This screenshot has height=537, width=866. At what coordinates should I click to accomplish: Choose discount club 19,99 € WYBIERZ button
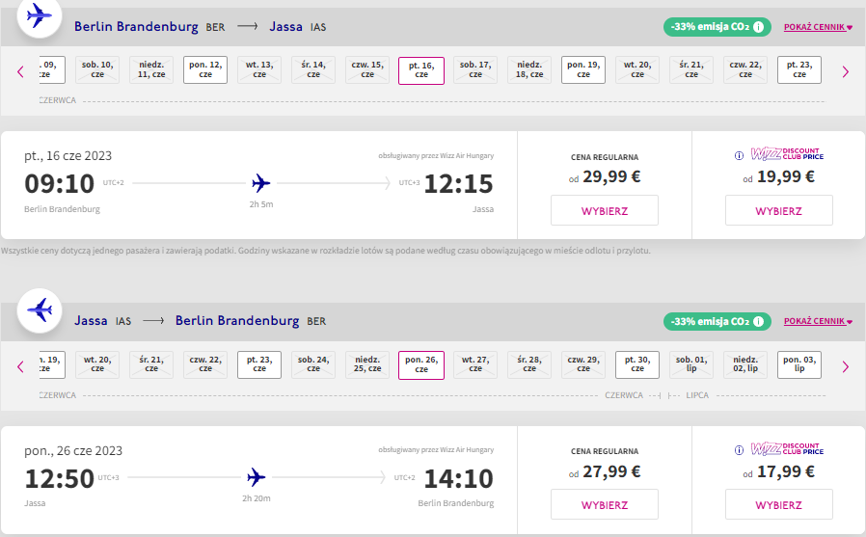click(x=779, y=210)
